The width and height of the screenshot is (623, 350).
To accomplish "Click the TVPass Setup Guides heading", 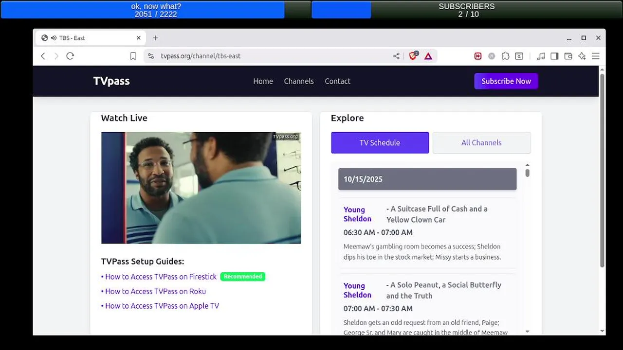I will 143,262.
